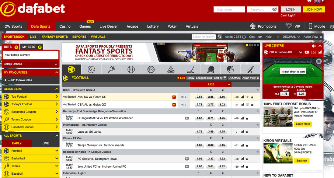Click the LOGIN button
This screenshot has width=334, height=178.
coord(291,9)
